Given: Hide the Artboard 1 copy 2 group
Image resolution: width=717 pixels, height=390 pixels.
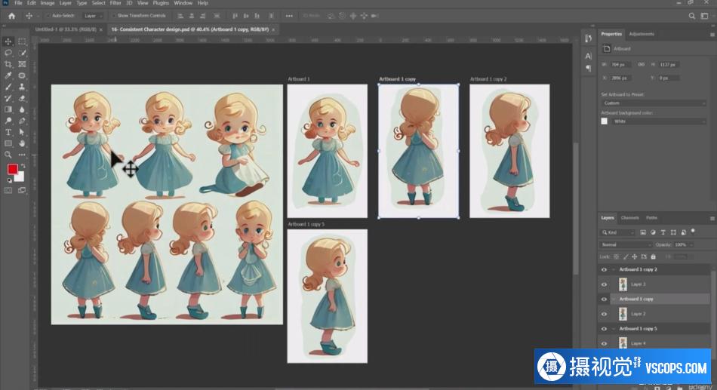Looking at the screenshot, I should tap(604, 270).
